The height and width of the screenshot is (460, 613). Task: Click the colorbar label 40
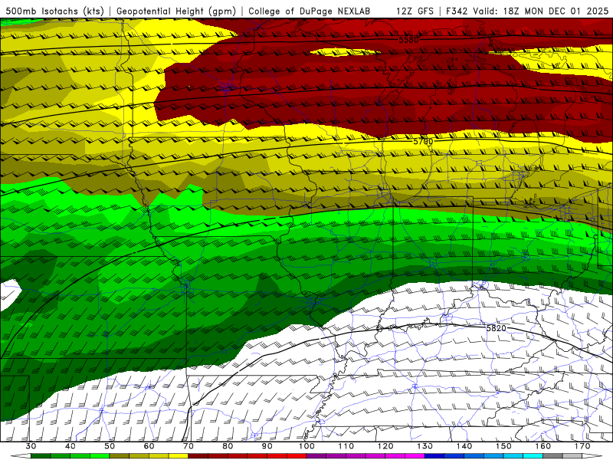coord(70,446)
